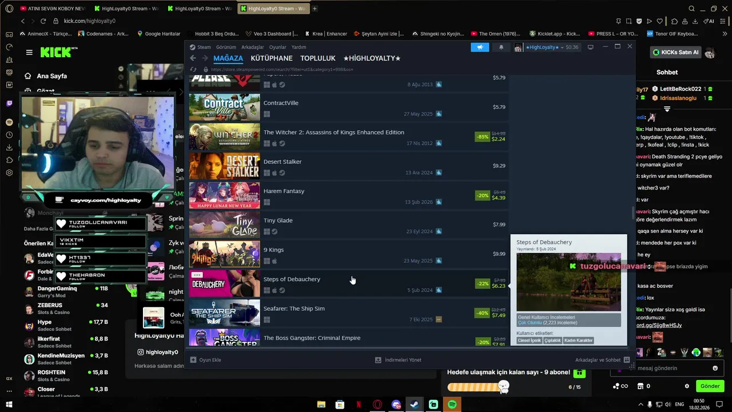
Task: Show hidden system tray icons
Action: click(x=640, y=405)
